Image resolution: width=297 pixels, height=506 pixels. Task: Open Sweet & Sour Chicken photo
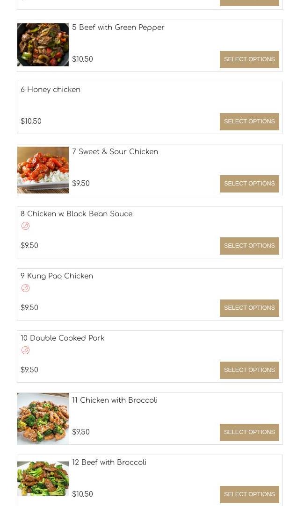(x=43, y=170)
